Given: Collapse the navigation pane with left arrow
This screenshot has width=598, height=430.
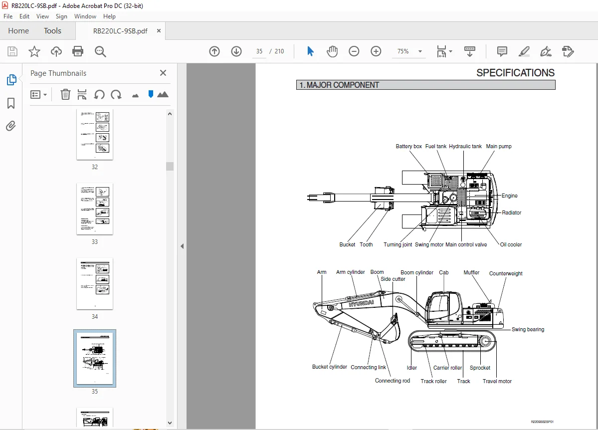Looking at the screenshot, I should 183,246.
